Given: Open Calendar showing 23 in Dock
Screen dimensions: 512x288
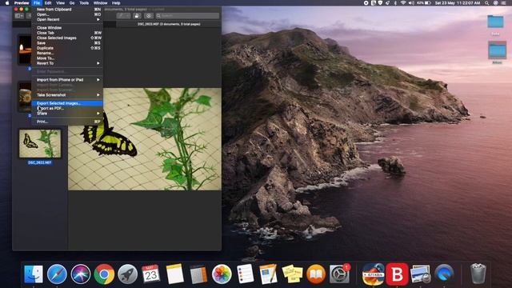Looking at the screenshot, I should click(x=151, y=274).
